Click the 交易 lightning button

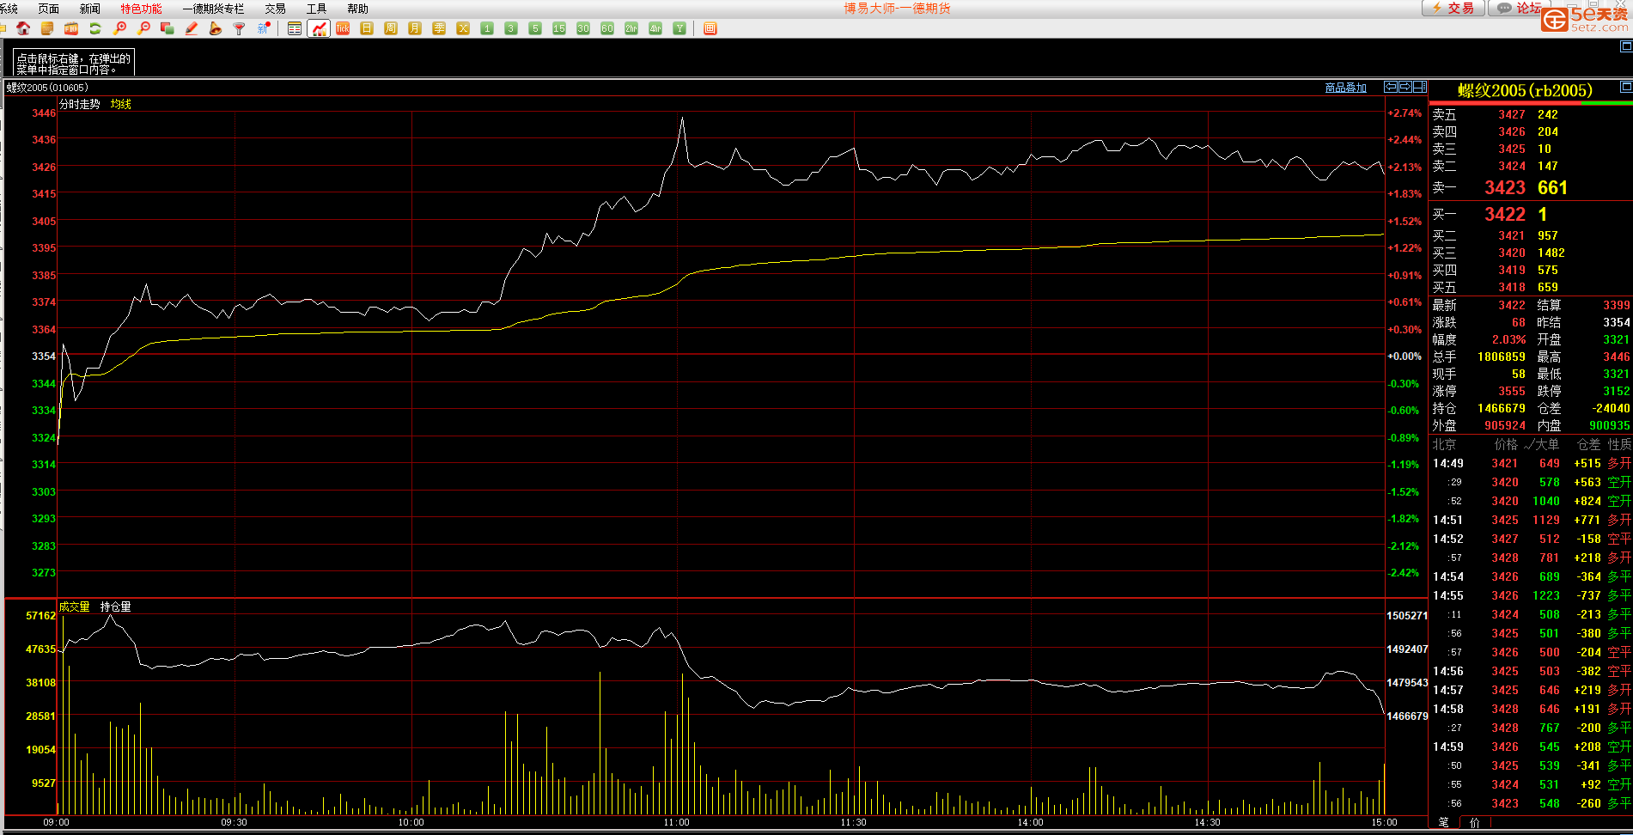tap(1453, 8)
